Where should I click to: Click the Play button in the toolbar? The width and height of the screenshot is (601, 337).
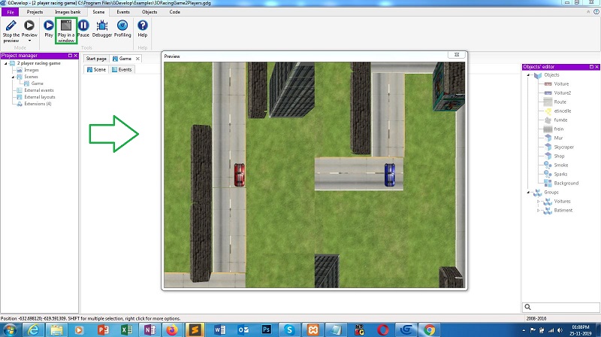coord(49,29)
